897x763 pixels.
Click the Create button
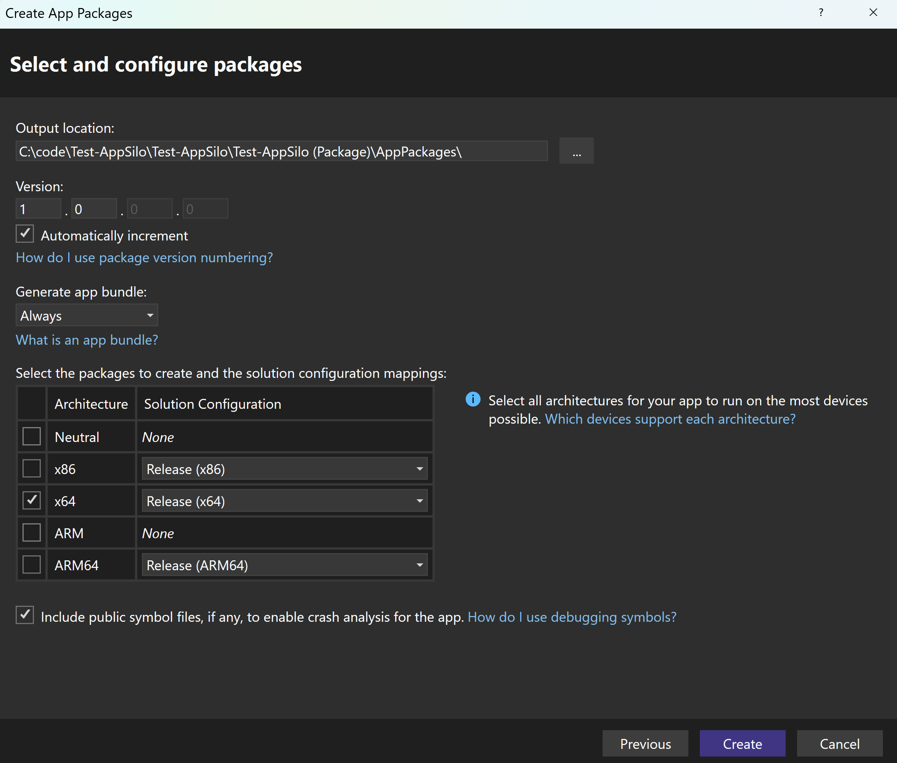[x=743, y=742]
